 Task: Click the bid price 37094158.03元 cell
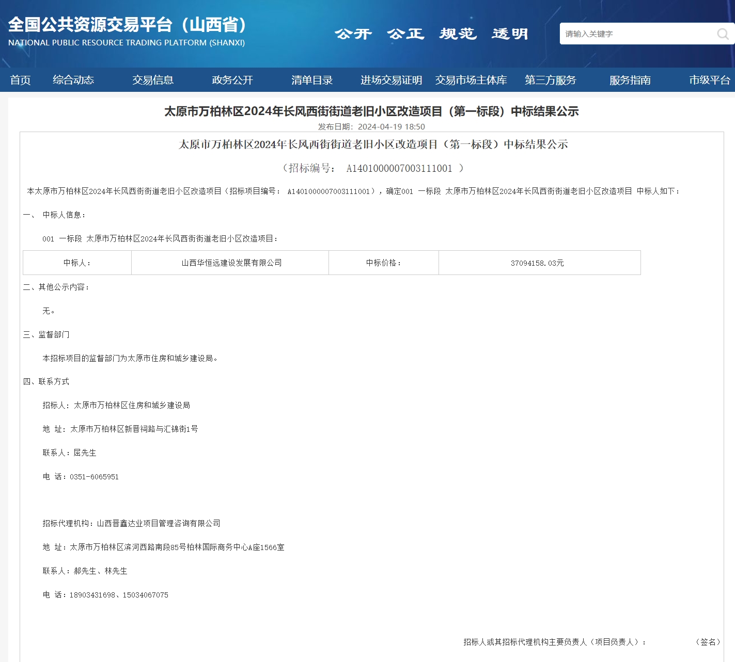click(537, 263)
